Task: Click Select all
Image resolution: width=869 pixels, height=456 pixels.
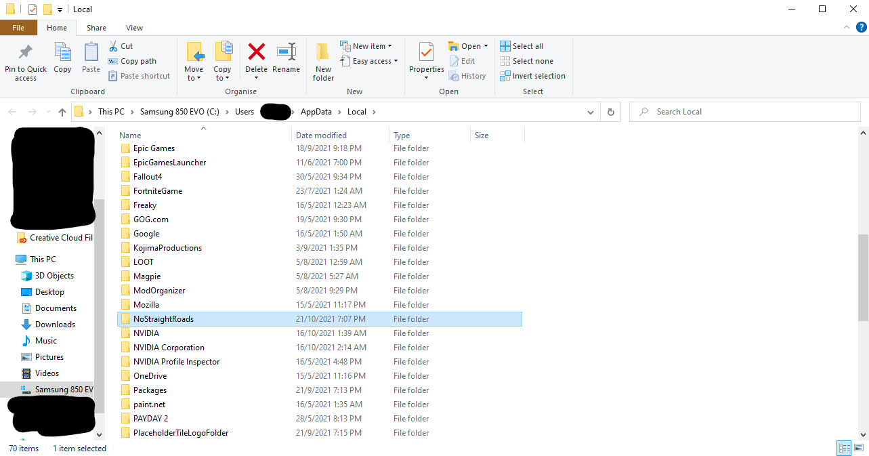Action: pos(522,46)
